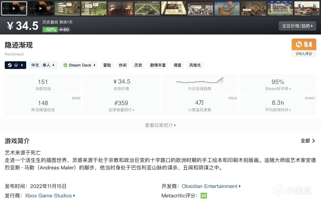Viewport: 321px width, 202px height.
Task: Click the #2369 rank label
Action: (x=76, y=98)
